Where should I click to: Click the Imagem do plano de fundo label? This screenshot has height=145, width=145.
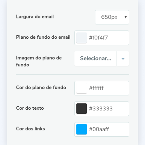[39, 61]
